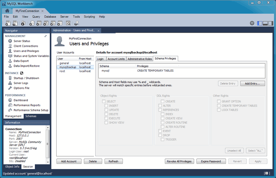Select the mysql schema privilege entry
Viewport: 276px width, 178px height.
[182, 71]
